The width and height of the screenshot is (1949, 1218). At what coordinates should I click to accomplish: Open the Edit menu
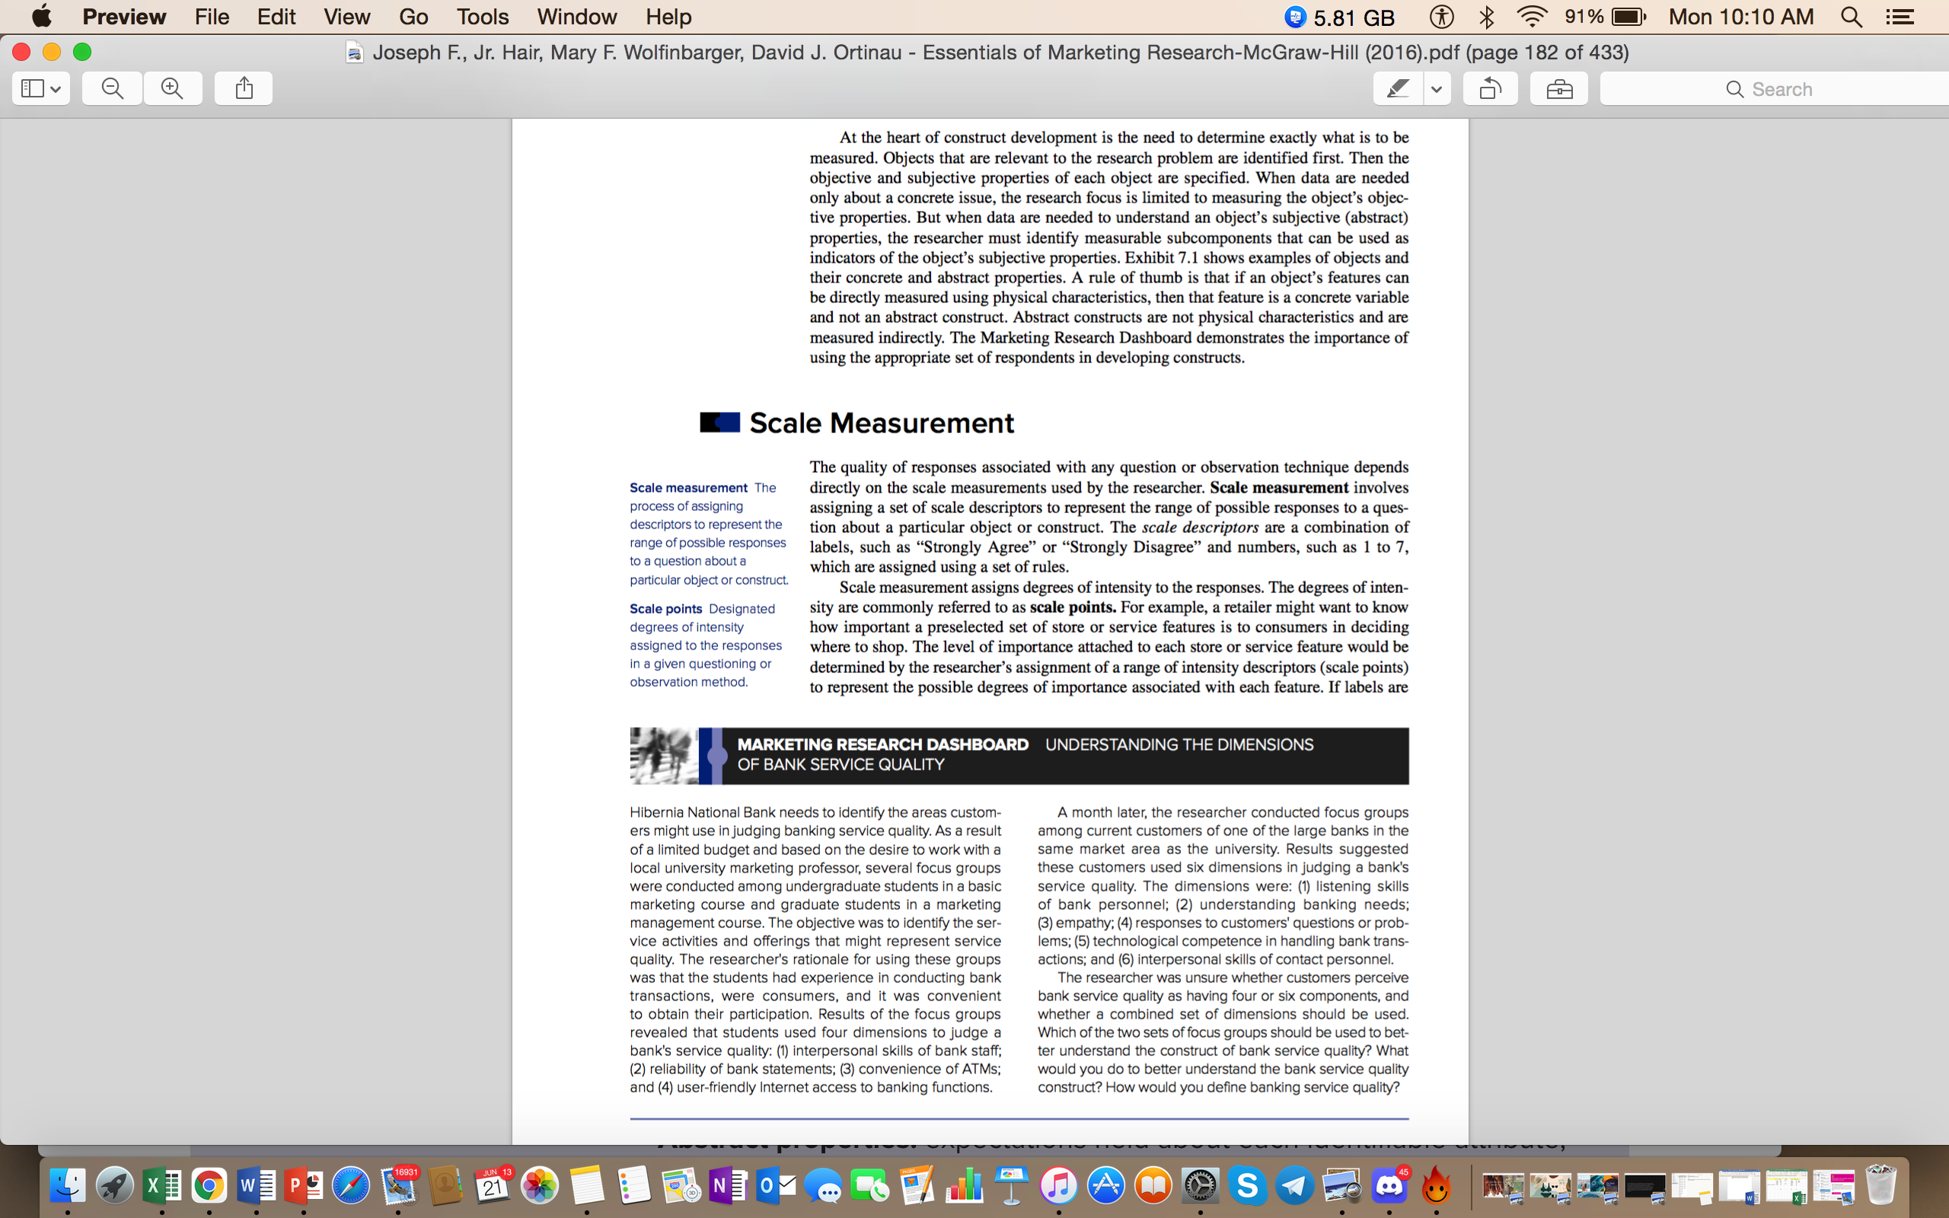(276, 17)
